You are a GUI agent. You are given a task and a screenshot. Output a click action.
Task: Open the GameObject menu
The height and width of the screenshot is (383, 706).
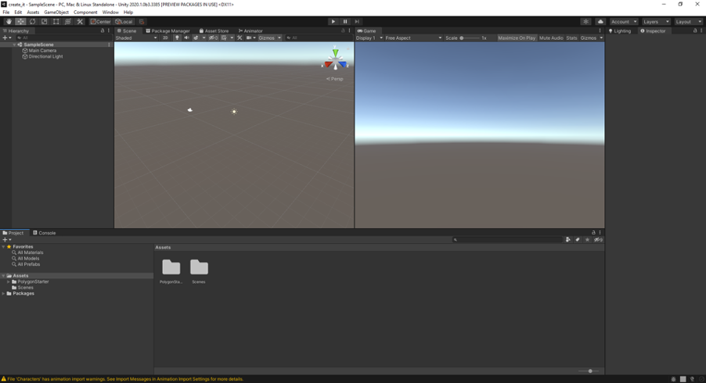(x=56, y=13)
